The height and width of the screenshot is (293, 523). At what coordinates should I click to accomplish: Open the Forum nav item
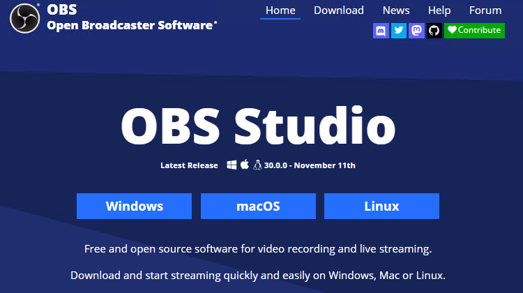coord(485,10)
